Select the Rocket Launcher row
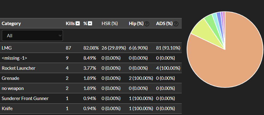The image size is (264, 115). pyautogui.click(x=91, y=68)
